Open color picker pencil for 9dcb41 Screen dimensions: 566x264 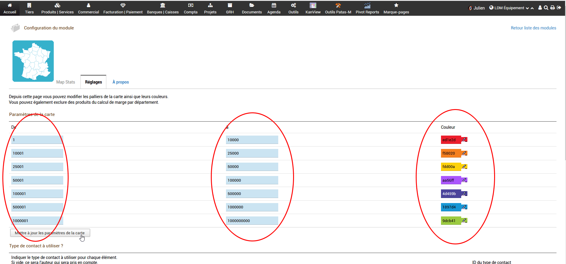pos(464,221)
